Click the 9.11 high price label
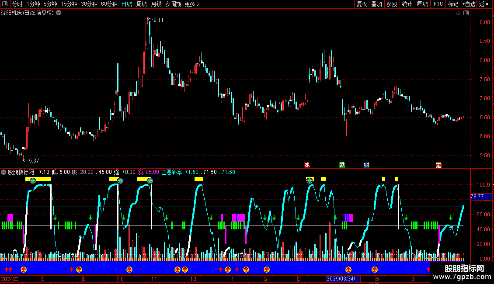 click(x=158, y=20)
